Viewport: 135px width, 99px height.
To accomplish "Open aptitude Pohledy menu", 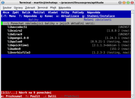I will point(78,12).
